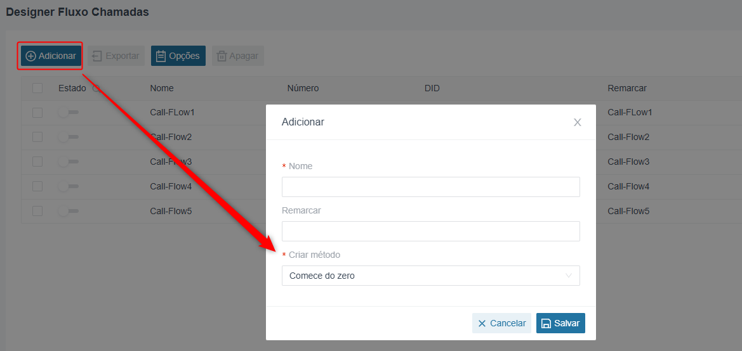The width and height of the screenshot is (742, 351).
Task: Click the Apagar trash button
Action: tap(237, 56)
